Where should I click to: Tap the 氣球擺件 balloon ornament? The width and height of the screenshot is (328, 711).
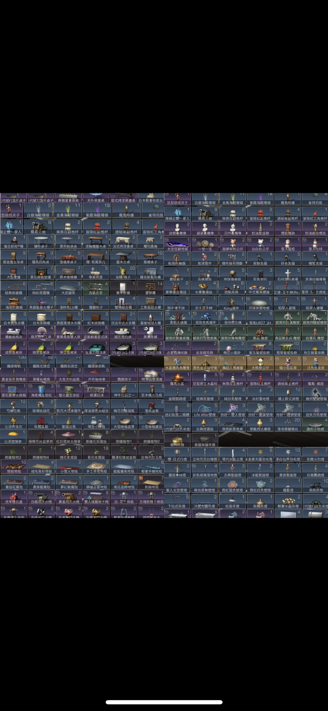[205, 260]
